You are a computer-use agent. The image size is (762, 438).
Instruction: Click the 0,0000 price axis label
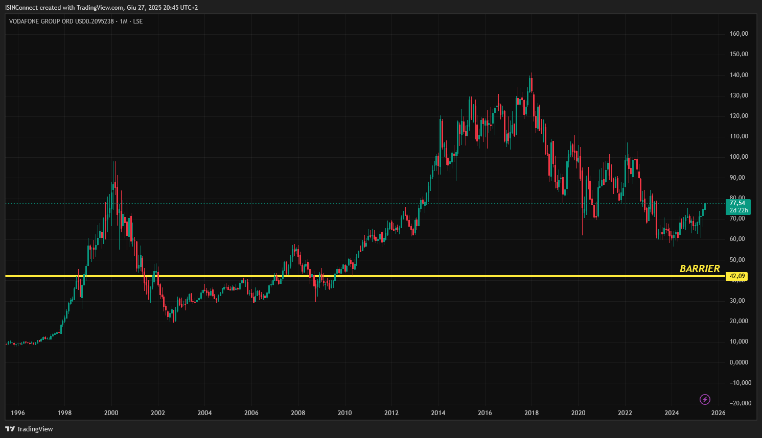(739, 362)
